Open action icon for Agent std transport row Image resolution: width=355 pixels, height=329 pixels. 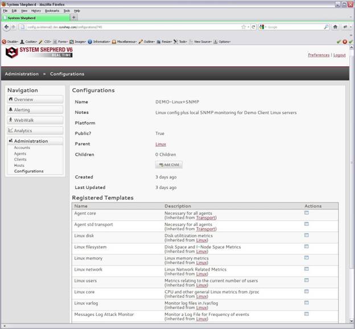(306, 224)
